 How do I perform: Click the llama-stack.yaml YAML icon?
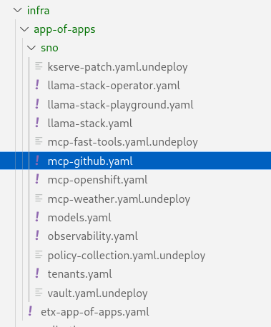pos(37,123)
